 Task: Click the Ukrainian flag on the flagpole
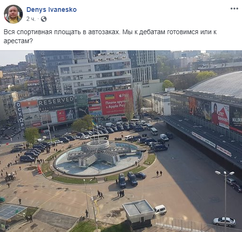94,123
